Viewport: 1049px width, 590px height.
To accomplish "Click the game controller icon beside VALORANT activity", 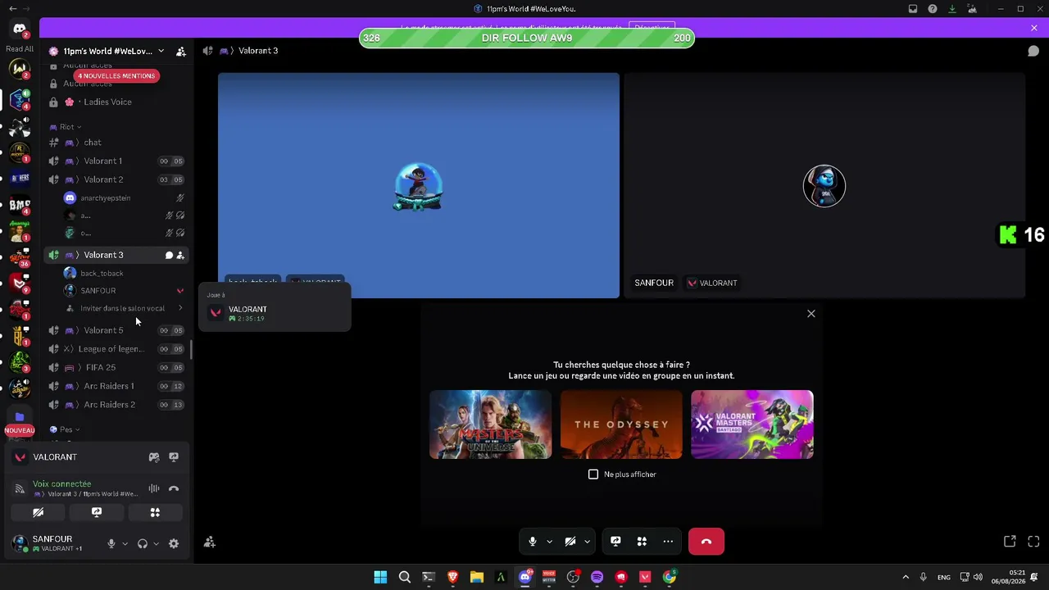I will (154, 457).
